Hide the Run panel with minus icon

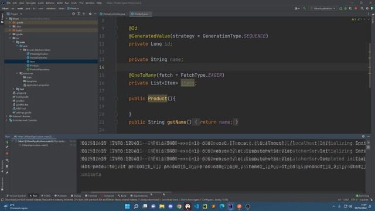tap(369, 137)
